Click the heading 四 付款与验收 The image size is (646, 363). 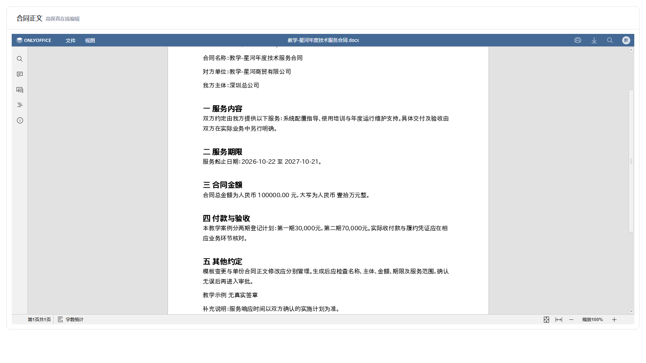227,218
